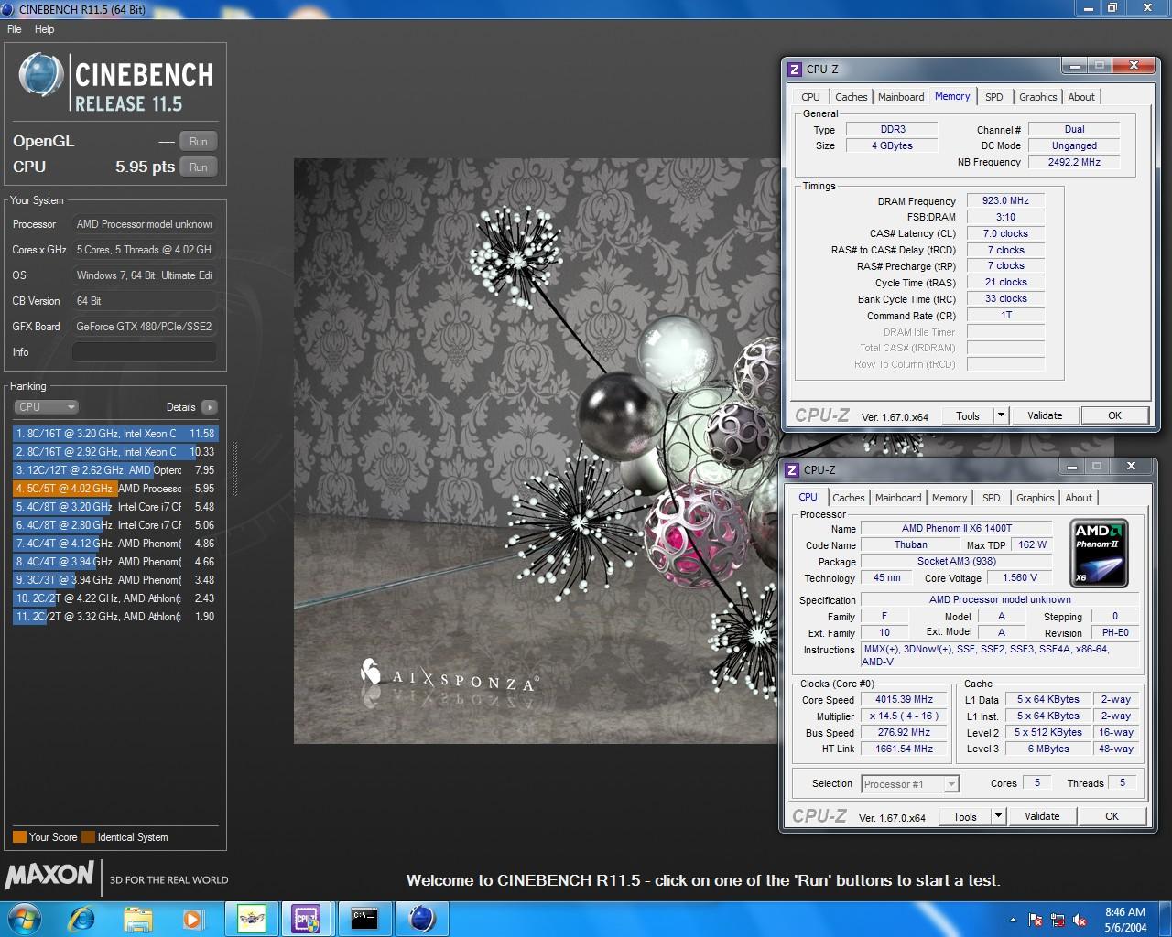Image resolution: width=1172 pixels, height=937 pixels.
Task: Select highlighted ranking row 4 AMD Processor 5.95
Action: click(115, 489)
